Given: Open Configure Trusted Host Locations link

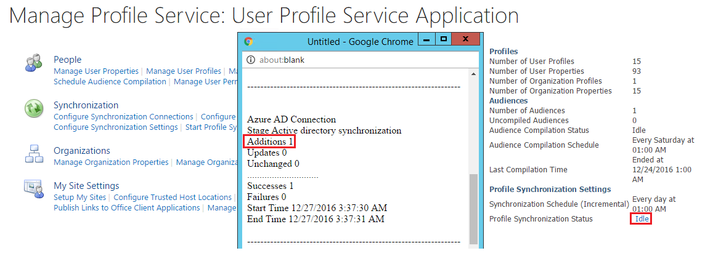Looking at the screenshot, I should pyautogui.click(x=173, y=197).
